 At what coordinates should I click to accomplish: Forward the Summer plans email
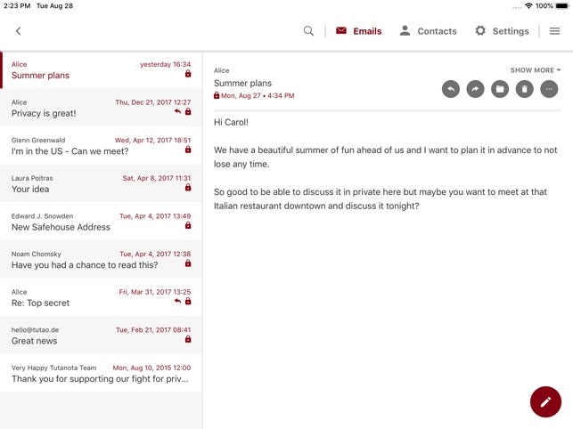[x=475, y=89]
